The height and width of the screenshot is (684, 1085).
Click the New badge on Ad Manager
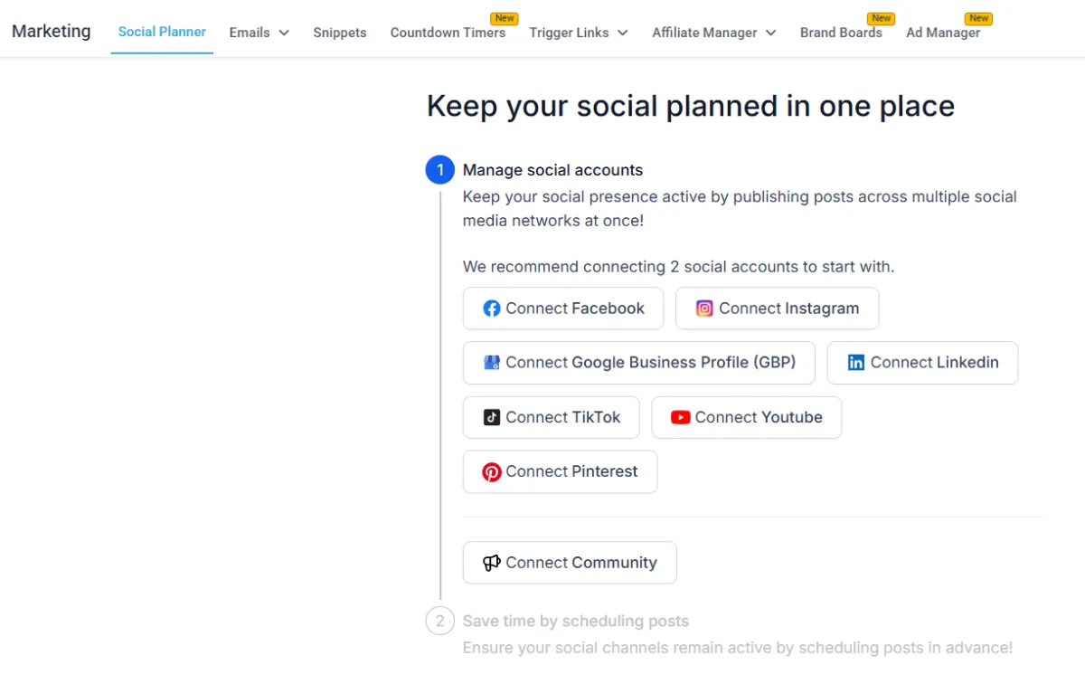(979, 18)
